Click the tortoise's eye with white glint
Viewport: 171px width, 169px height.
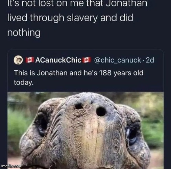pyautogui.click(x=131, y=135)
